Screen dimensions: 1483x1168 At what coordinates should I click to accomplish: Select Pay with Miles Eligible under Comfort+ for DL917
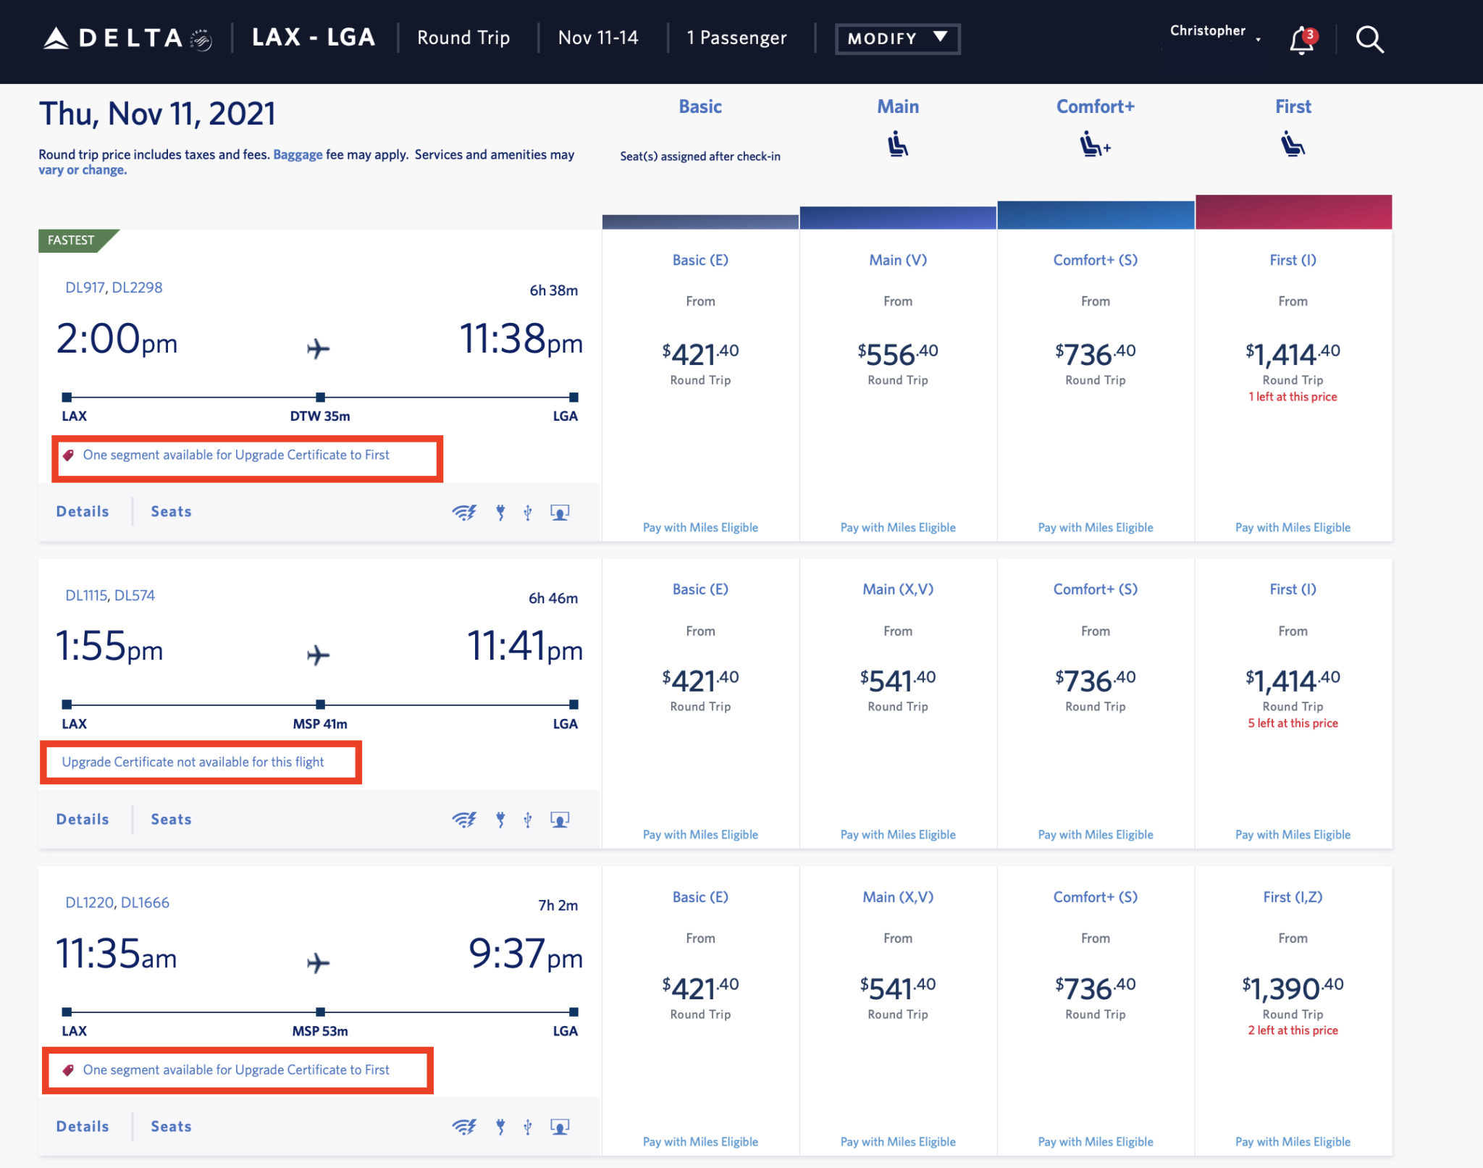tap(1095, 527)
